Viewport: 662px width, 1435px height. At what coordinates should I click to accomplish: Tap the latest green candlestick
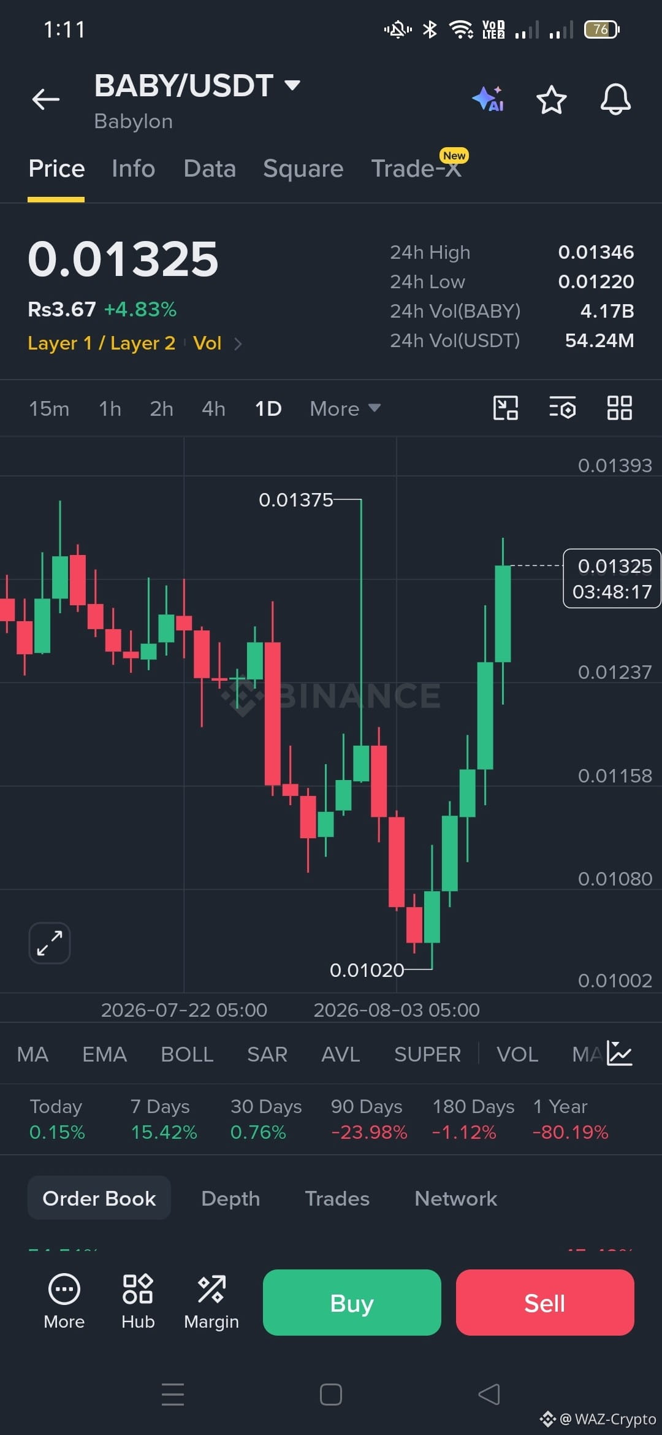503,613
